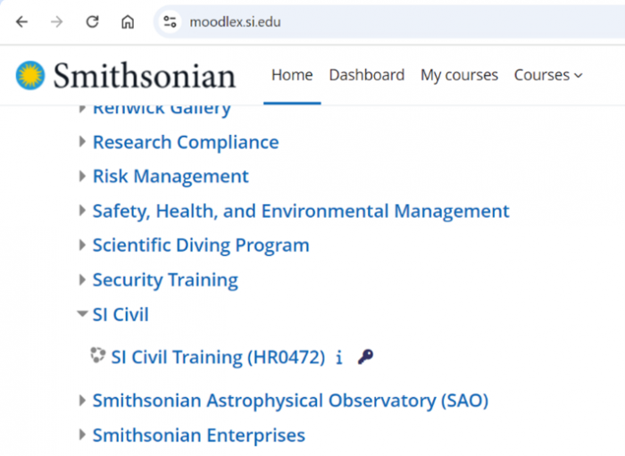Open the Courses dropdown menu
The height and width of the screenshot is (456, 625).
coord(548,75)
